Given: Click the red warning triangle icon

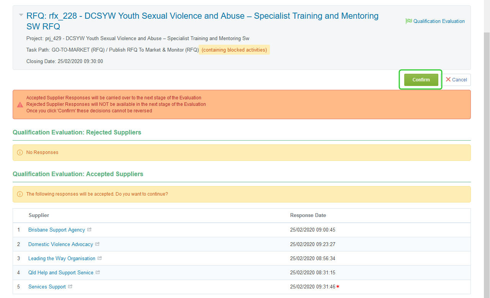Looking at the screenshot, I should pyautogui.click(x=20, y=105).
